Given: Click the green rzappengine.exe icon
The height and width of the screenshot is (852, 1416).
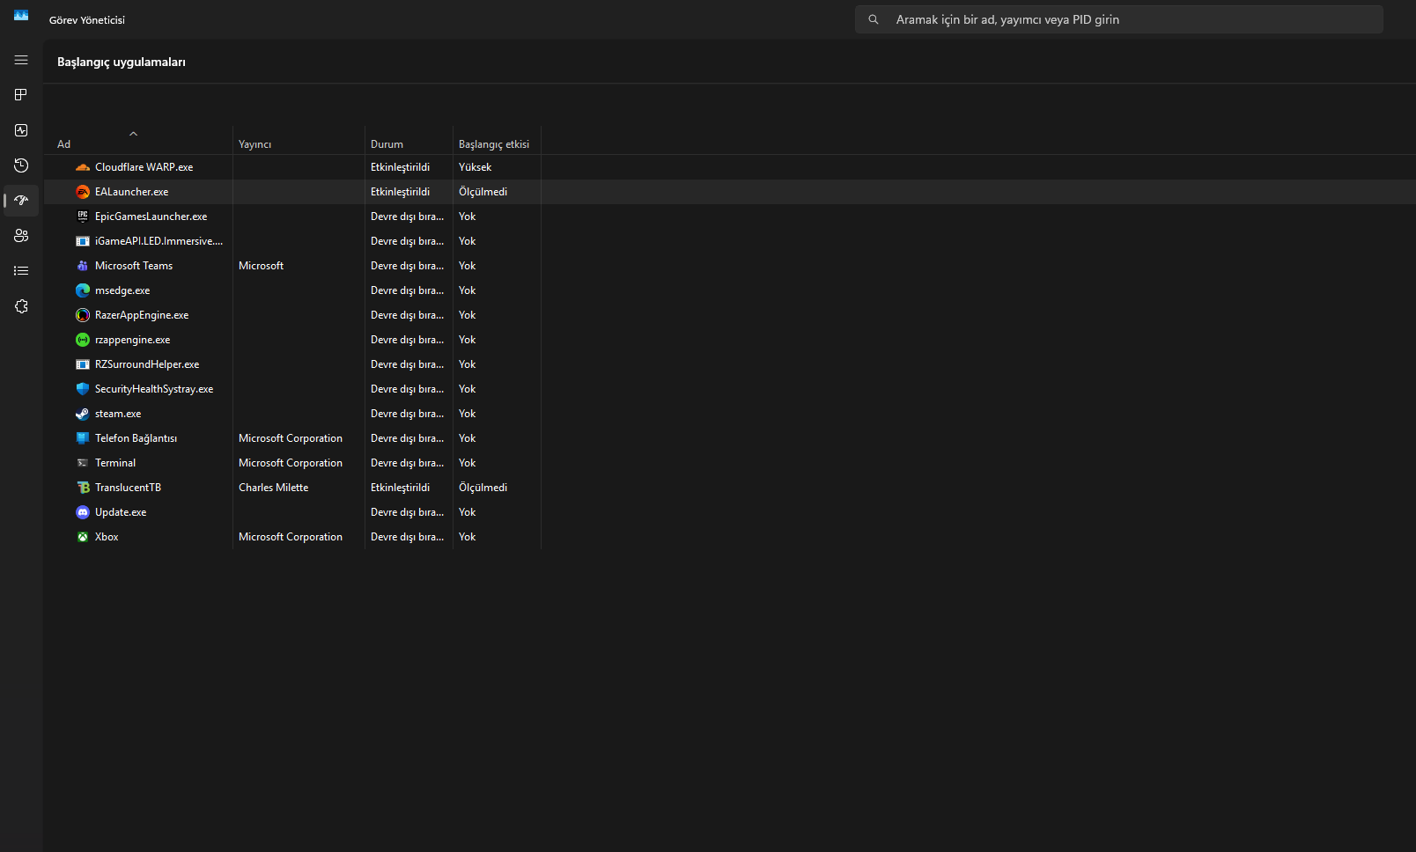Looking at the screenshot, I should 83,340.
